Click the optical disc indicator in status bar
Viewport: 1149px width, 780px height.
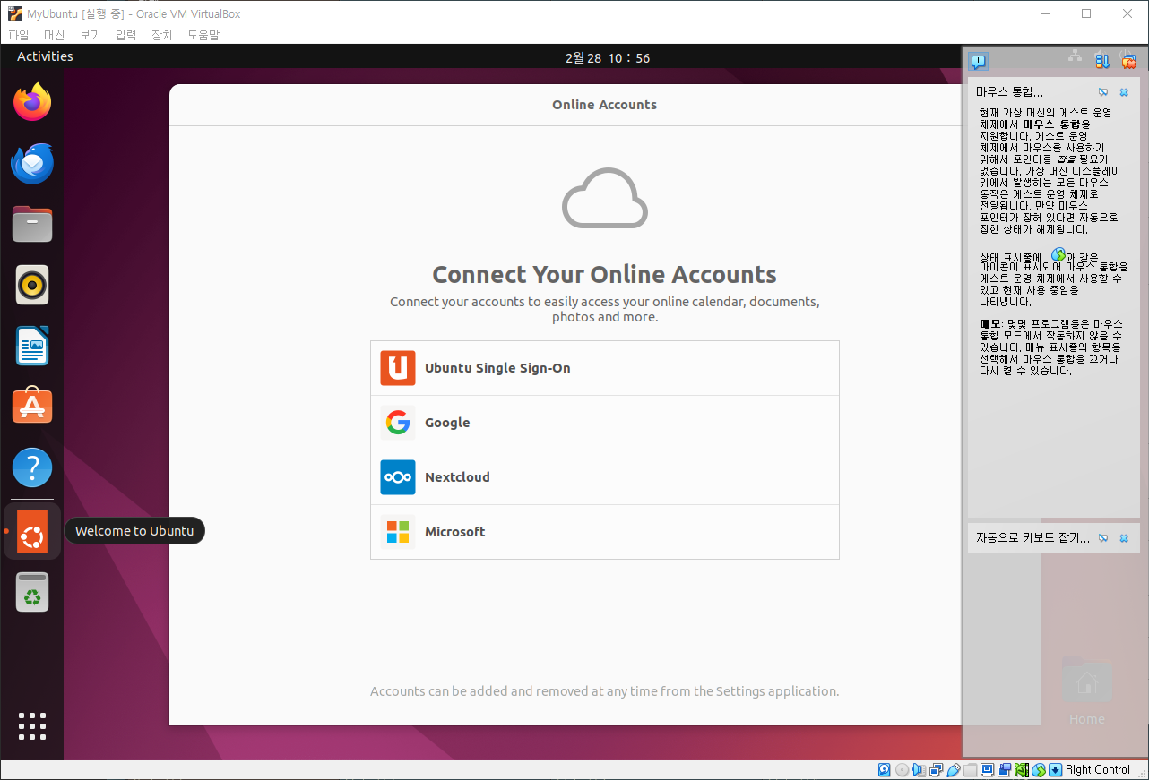point(902,769)
